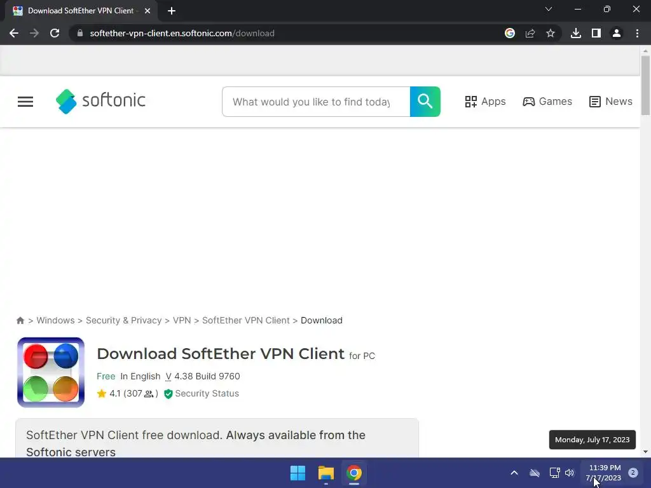The height and width of the screenshot is (488, 651).
Task: Open the tab search chevron
Action: point(549,9)
